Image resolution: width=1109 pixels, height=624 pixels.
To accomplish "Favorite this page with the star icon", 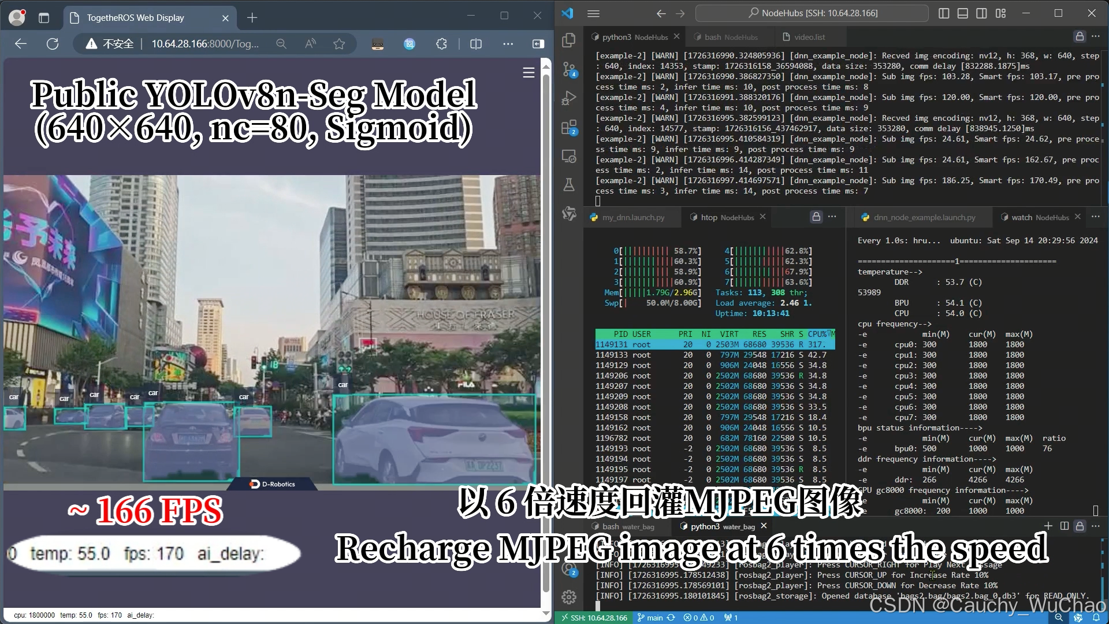I will point(339,44).
